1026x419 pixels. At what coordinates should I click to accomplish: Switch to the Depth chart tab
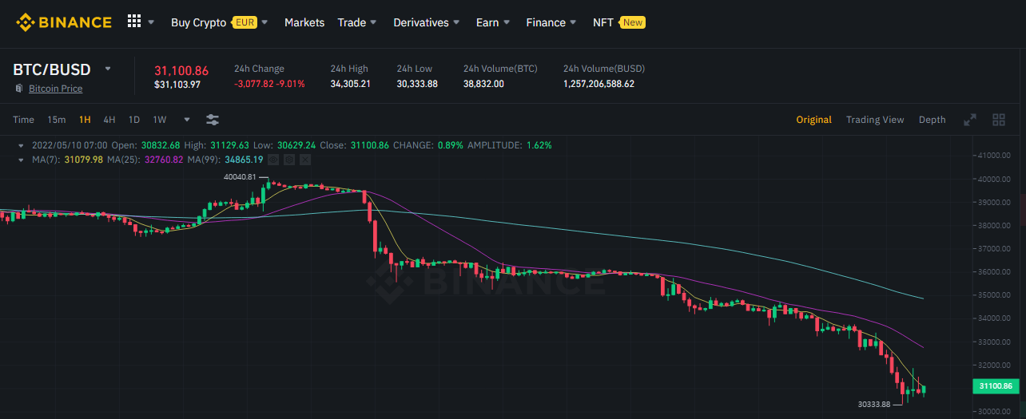click(x=932, y=120)
